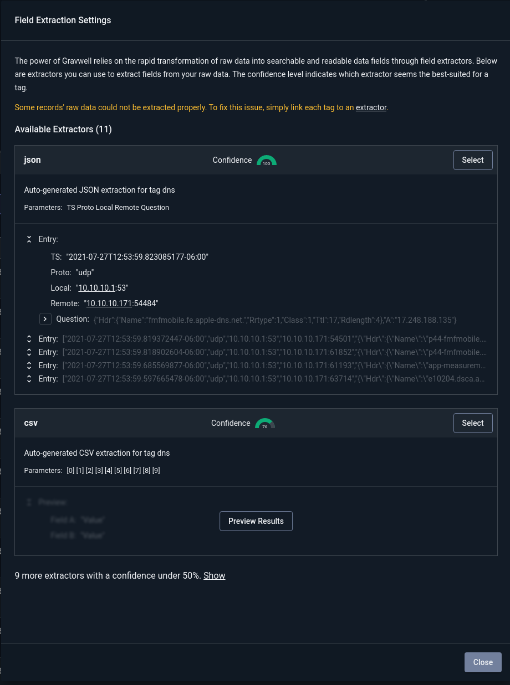
Task: Expand entry with timestamp 12:53:59.597665478
Action: point(29,379)
